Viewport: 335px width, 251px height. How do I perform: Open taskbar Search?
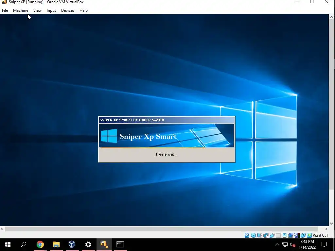[24, 244]
